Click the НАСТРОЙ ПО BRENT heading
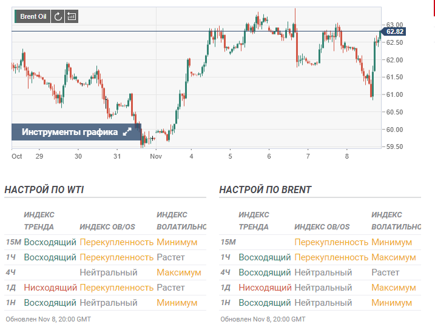This screenshot has height=333, width=435. [265, 190]
